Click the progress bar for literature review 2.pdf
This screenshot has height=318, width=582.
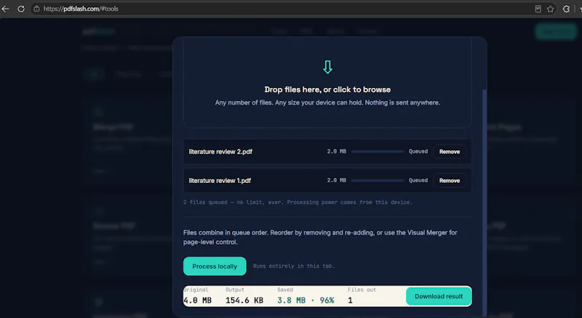click(x=378, y=152)
